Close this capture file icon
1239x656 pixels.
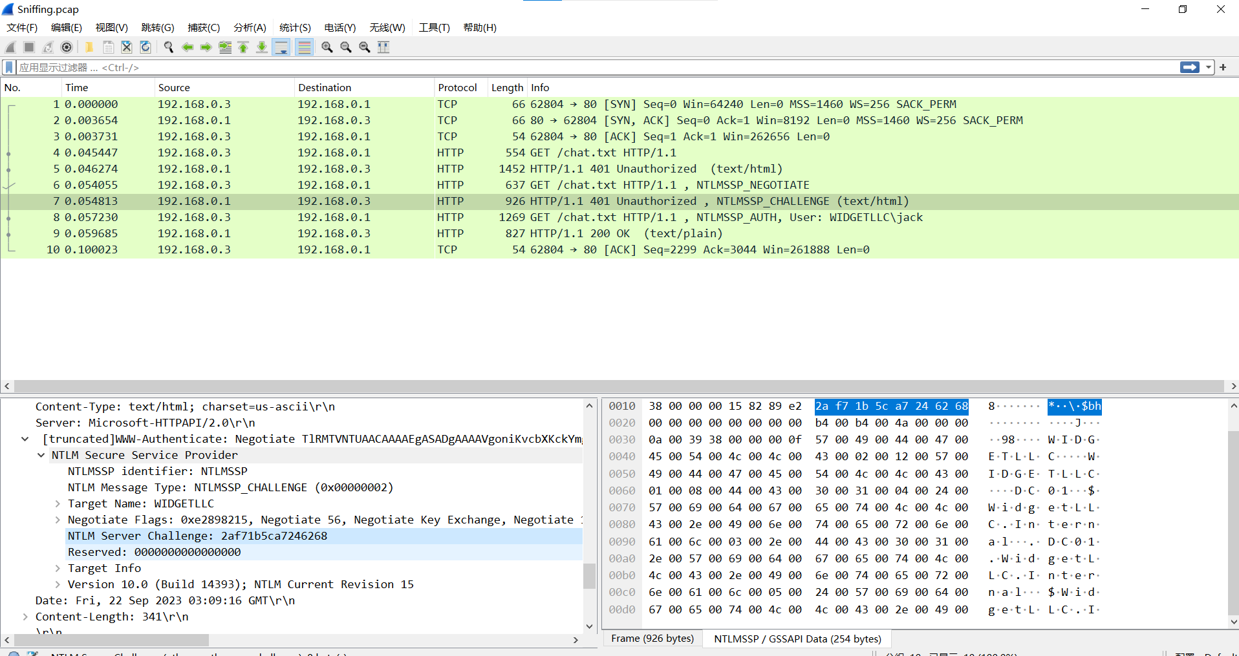pyautogui.click(x=127, y=47)
